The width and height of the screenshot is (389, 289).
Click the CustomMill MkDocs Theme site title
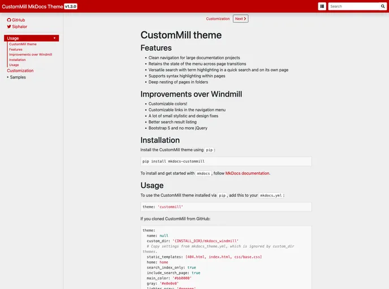(32, 7)
